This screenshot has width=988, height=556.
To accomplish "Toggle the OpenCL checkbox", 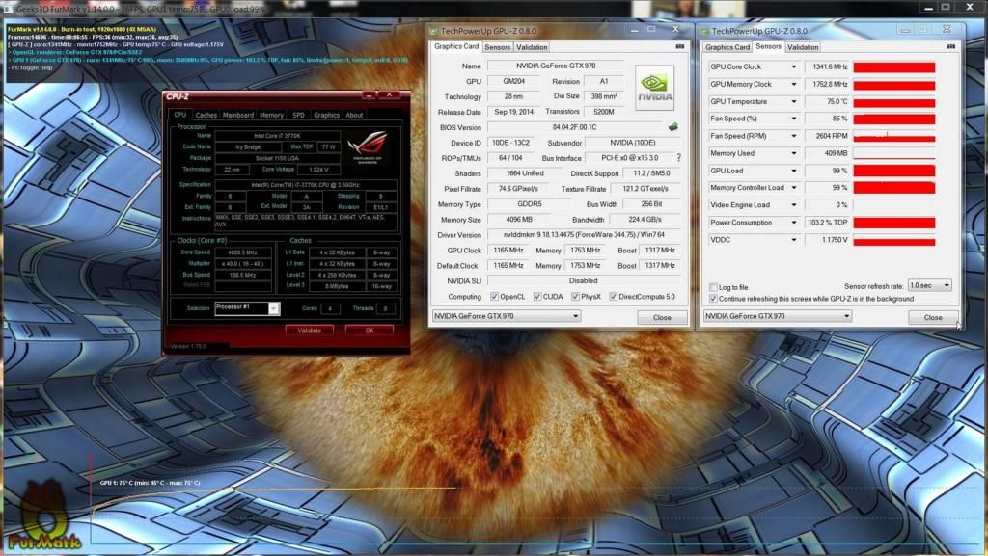I will point(495,296).
